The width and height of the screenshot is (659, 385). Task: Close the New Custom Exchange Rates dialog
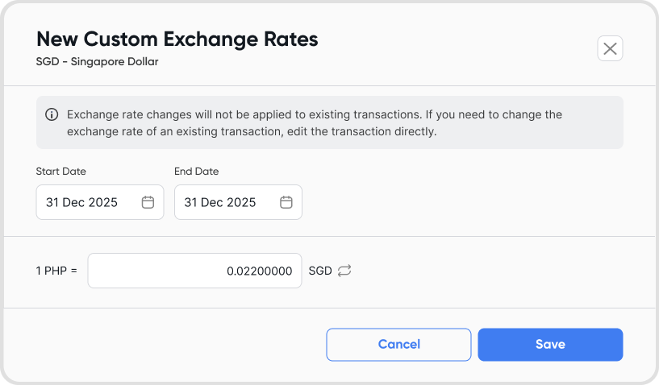tap(610, 48)
